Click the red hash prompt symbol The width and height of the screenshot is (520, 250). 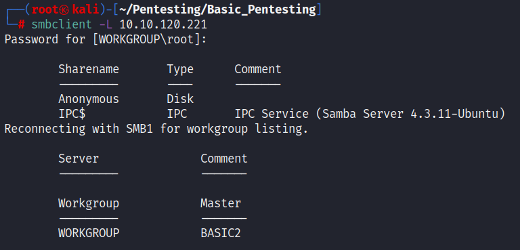21,24
